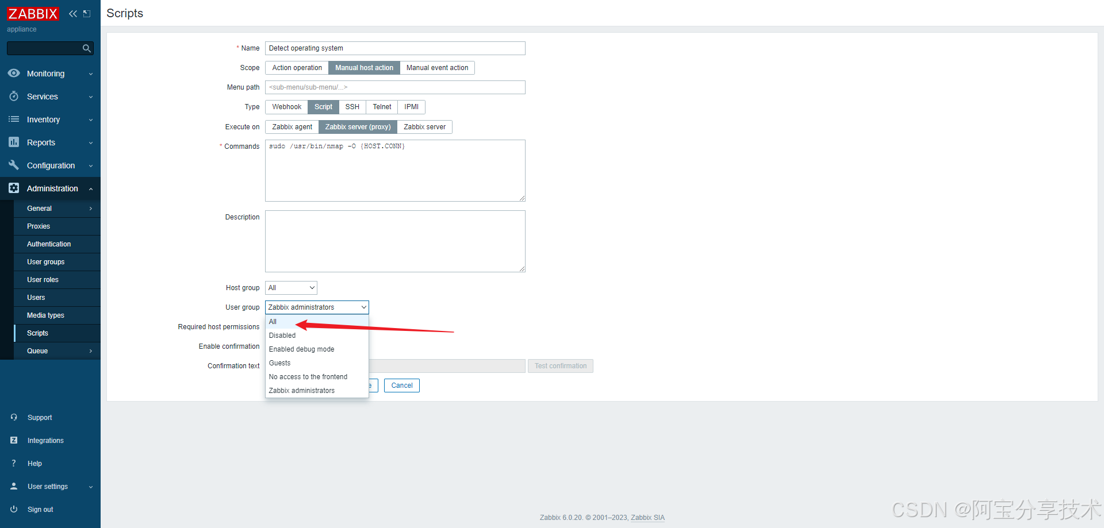1104x528 pixels.
Task: Set scope to Manual event action
Action: click(437, 68)
